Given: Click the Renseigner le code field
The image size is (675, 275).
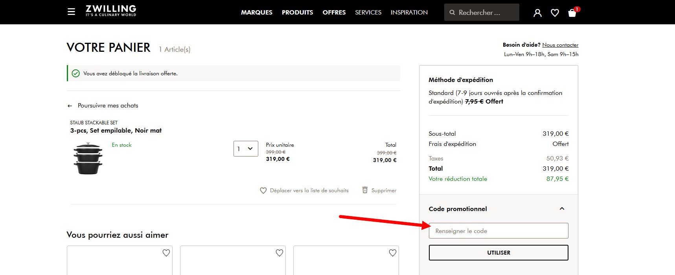Looking at the screenshot, I should [498, 231].
